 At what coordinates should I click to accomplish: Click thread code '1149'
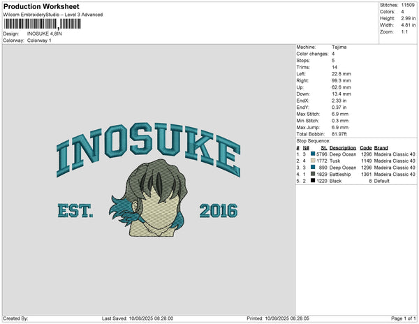[366, 161]
